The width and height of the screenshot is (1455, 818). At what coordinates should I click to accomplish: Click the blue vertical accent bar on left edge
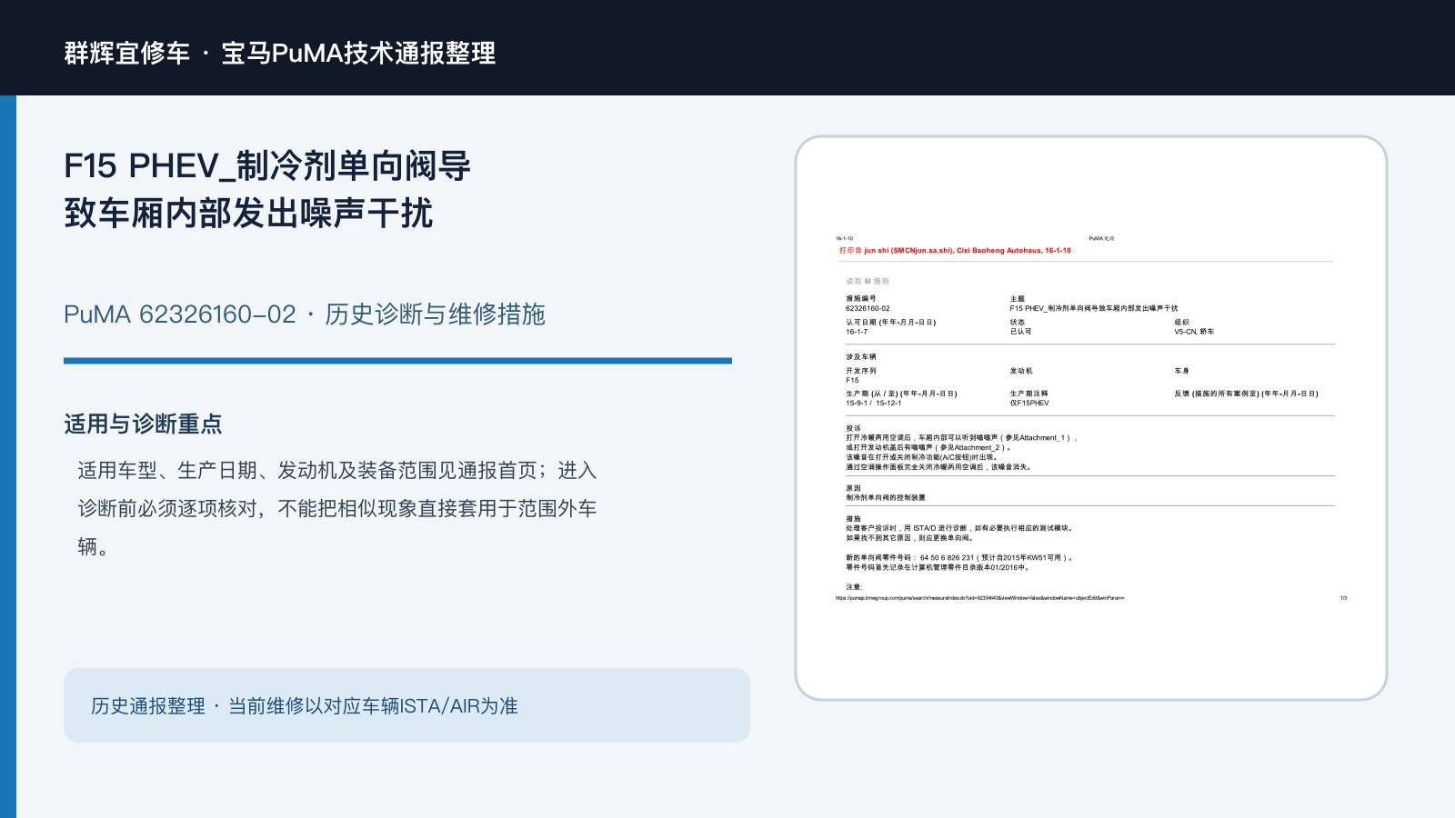[x=8, y=456]
